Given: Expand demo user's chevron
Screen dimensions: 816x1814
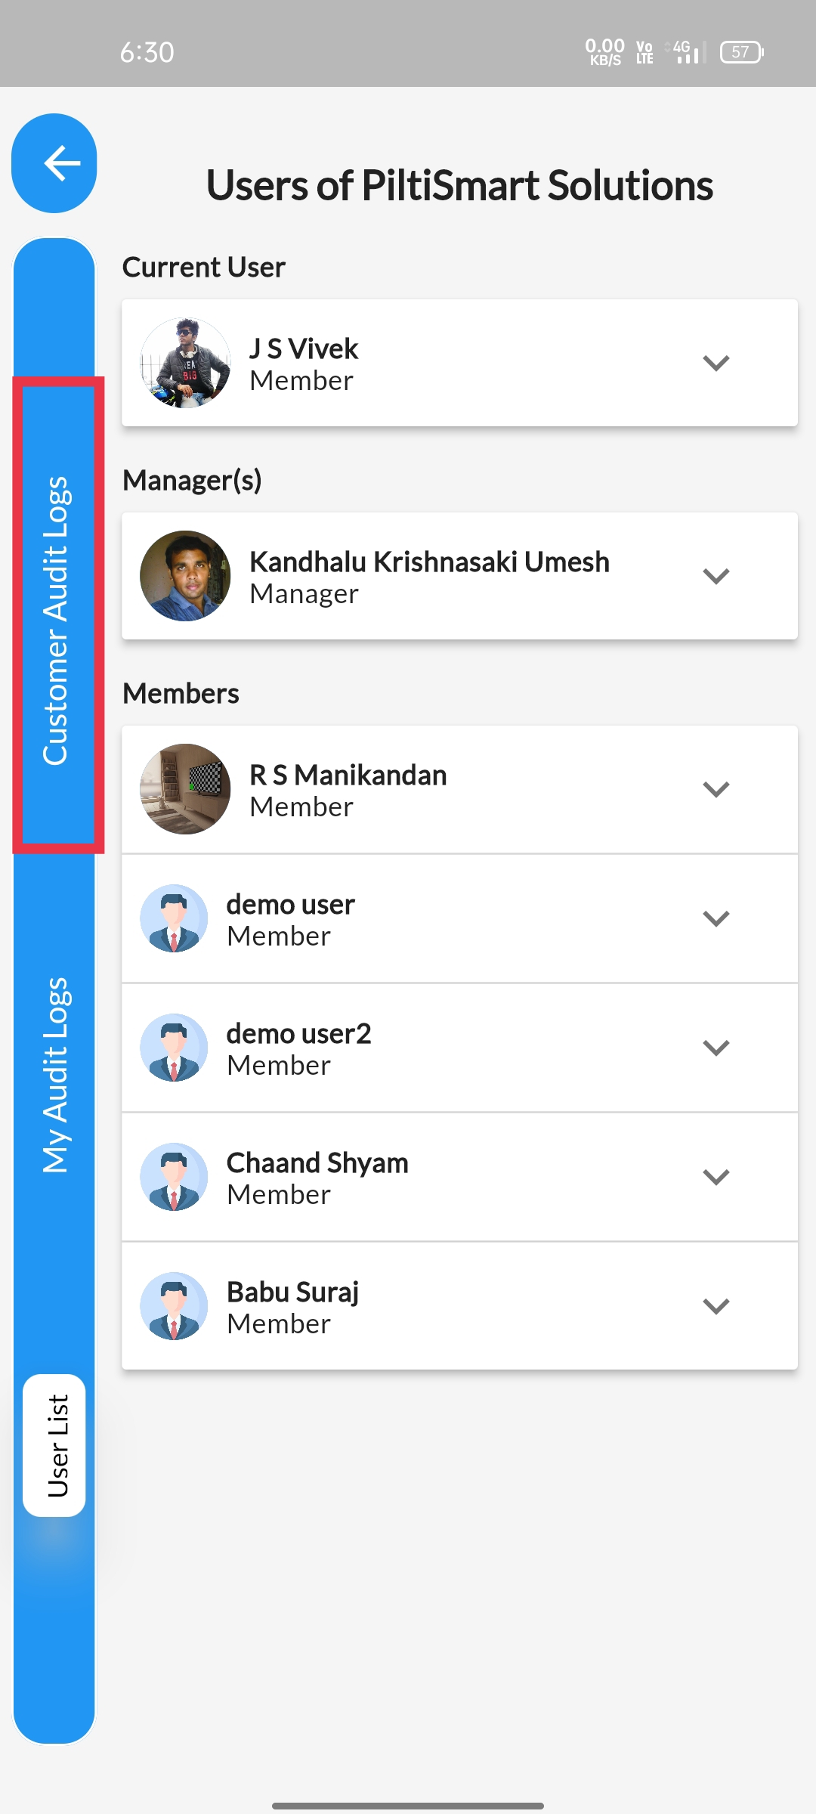Looking at the screenshot, I should tap(716, 918).
